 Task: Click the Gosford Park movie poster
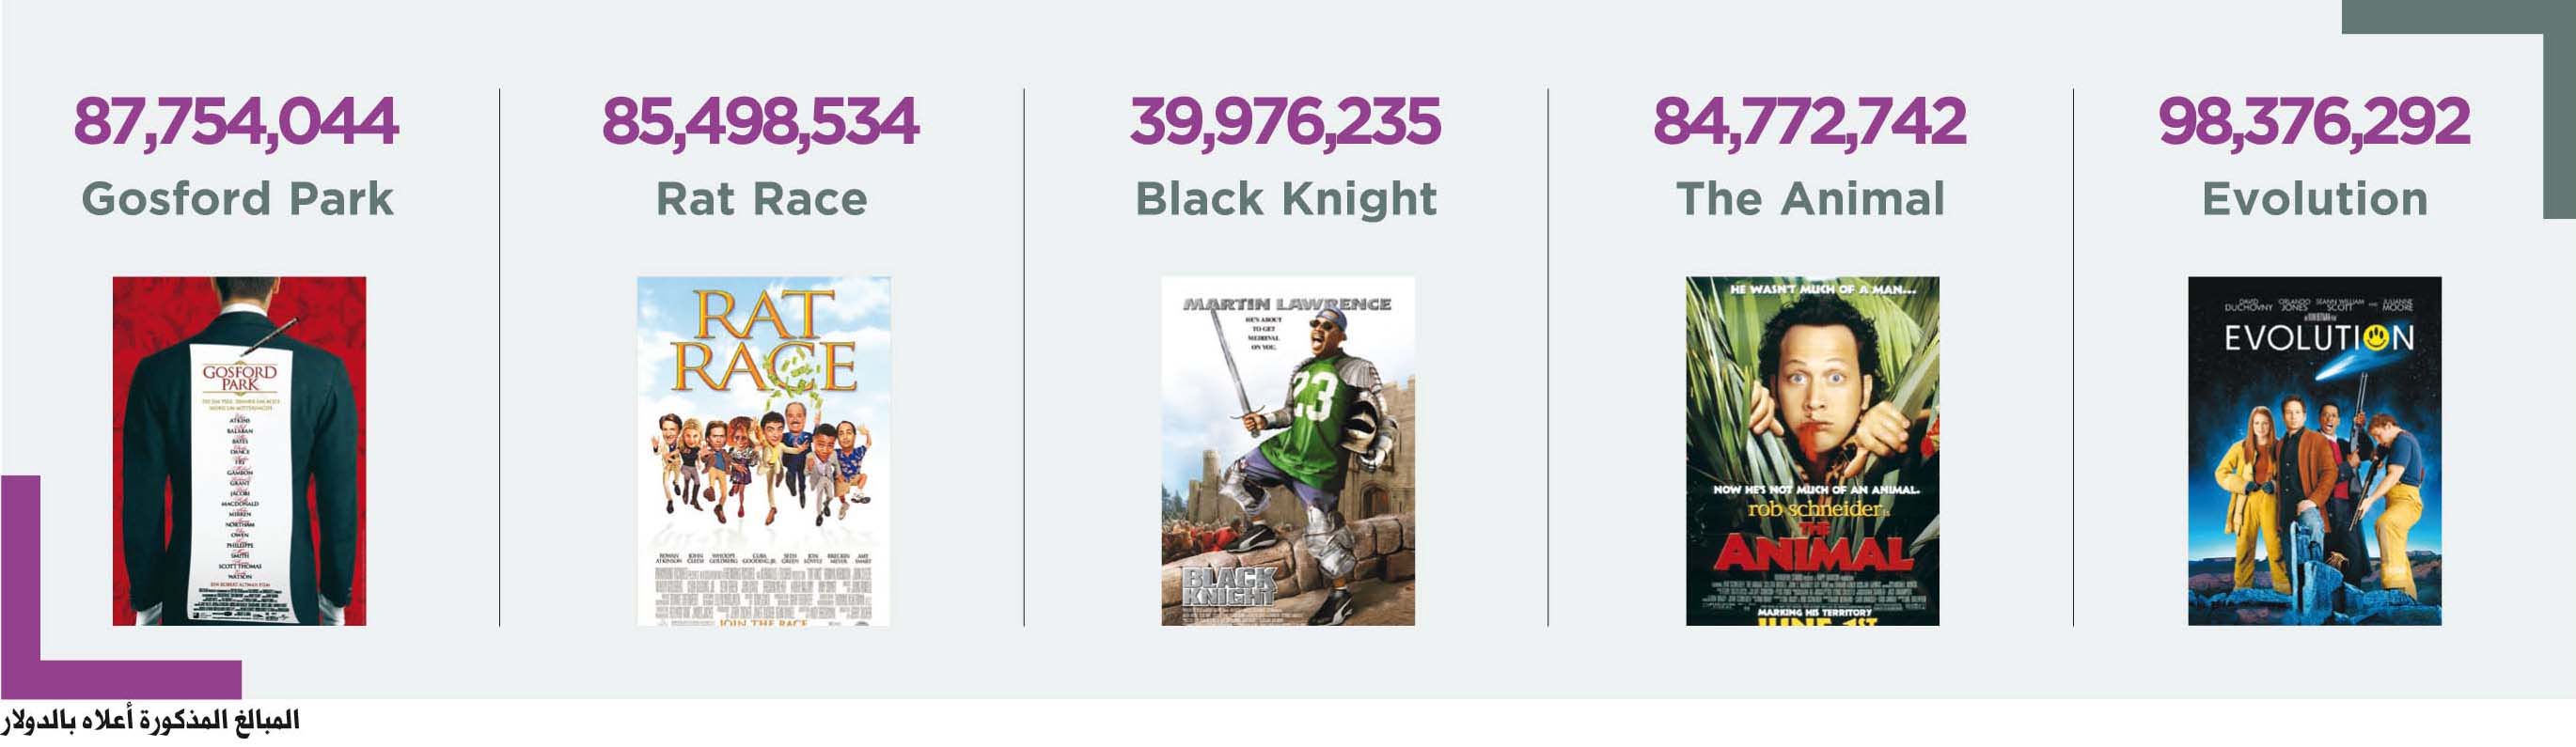click(x=239, y=451)
